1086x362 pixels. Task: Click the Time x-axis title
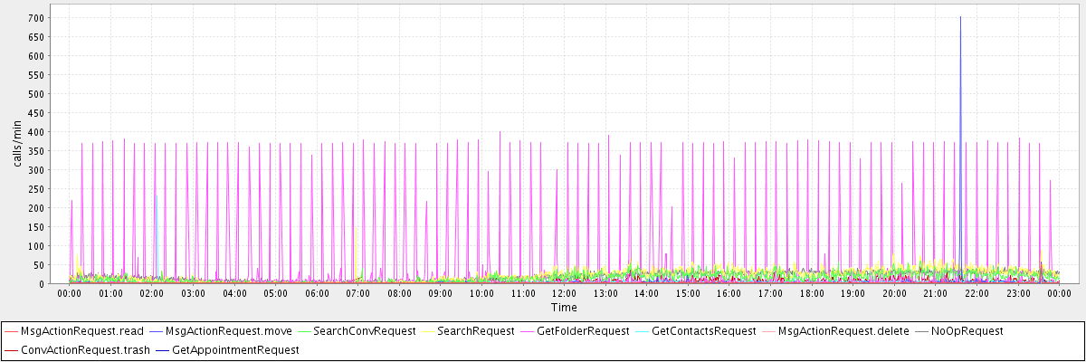click(563, 308)
